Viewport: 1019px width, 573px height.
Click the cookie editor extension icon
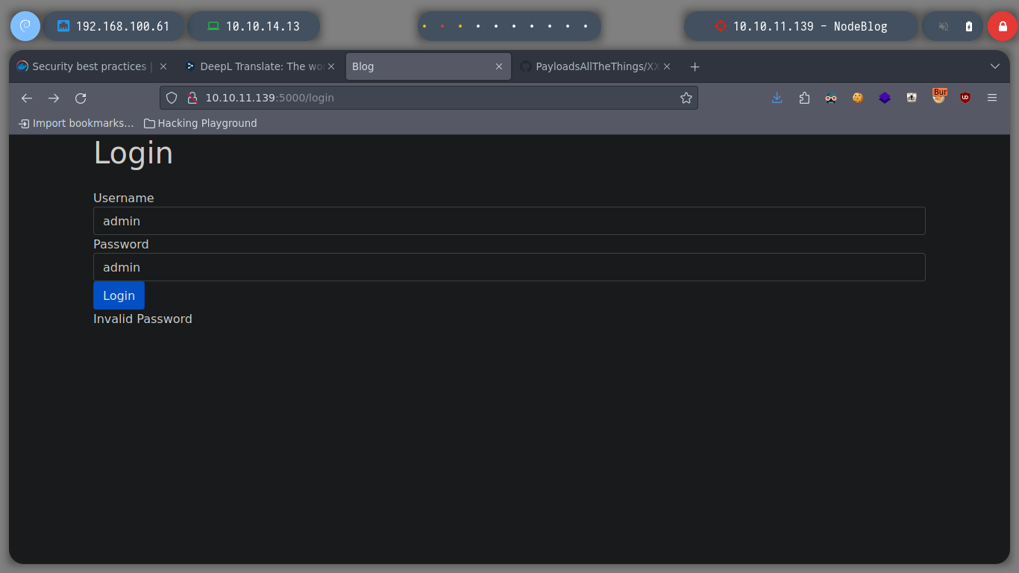[x=858, y=98]
